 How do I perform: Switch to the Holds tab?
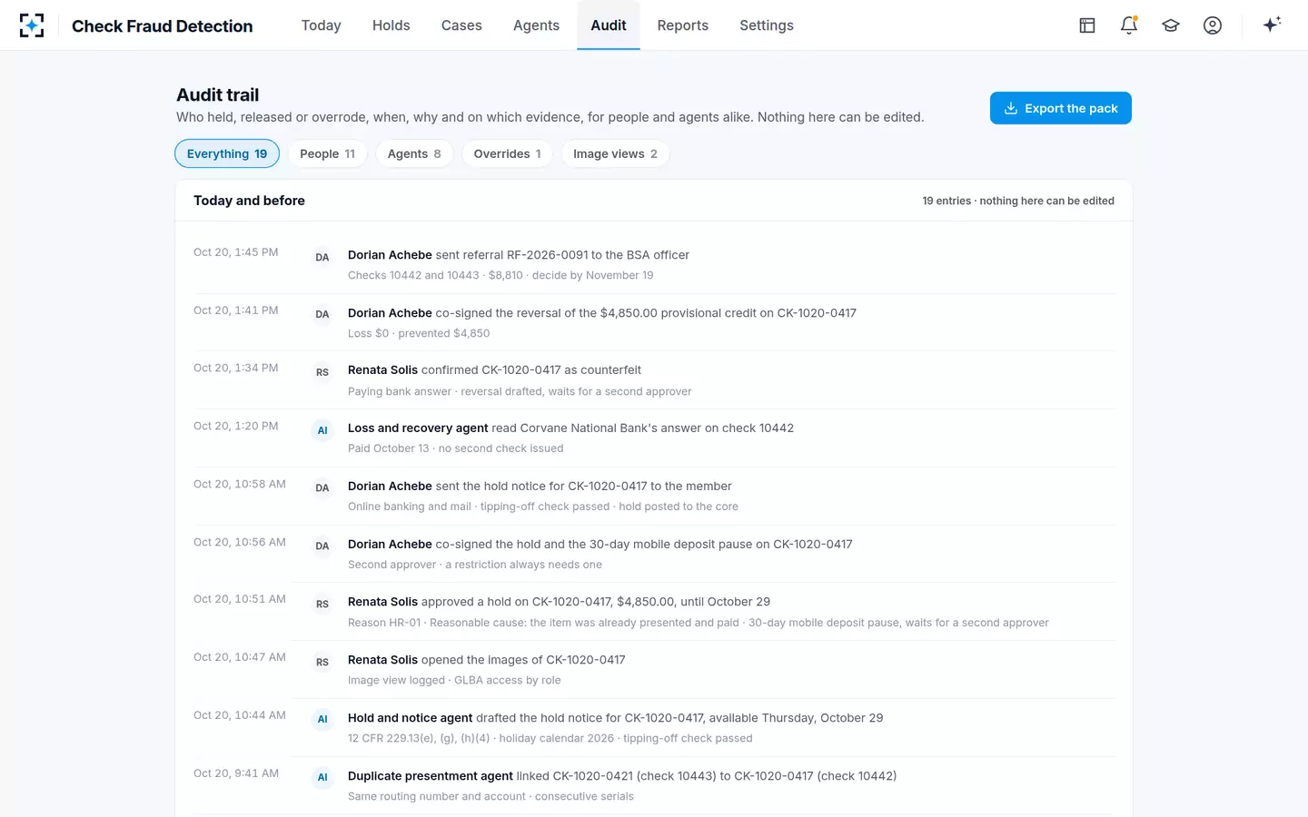pyautogui.click(x=391, y=25)
